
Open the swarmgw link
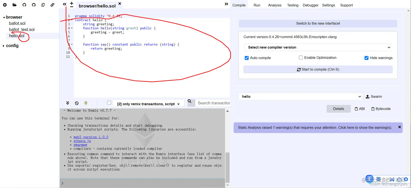click(80, 145)
